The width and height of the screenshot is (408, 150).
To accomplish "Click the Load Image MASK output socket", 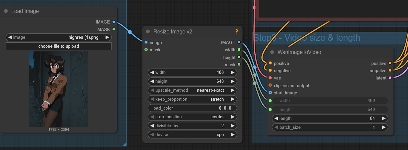I will (114, 29).
